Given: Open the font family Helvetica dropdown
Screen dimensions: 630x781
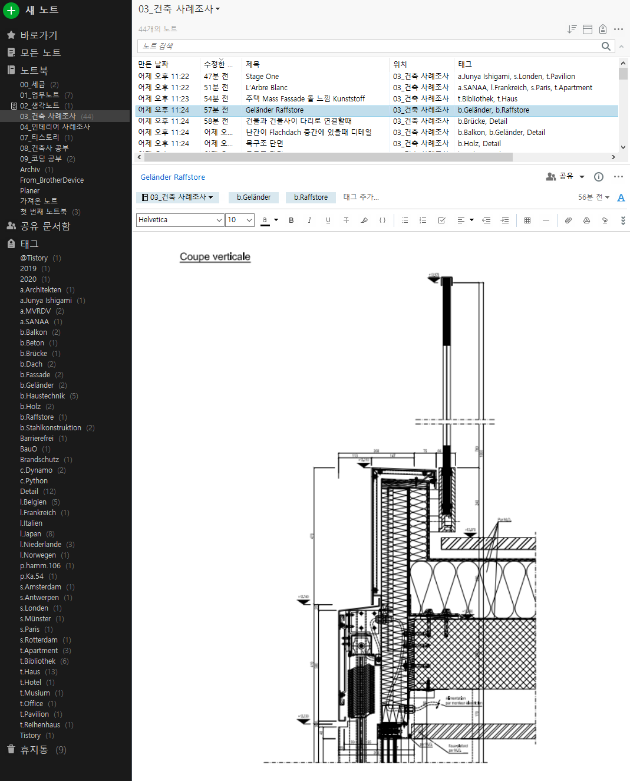Looking at the screenshot, I should click(x=180, y=220).
